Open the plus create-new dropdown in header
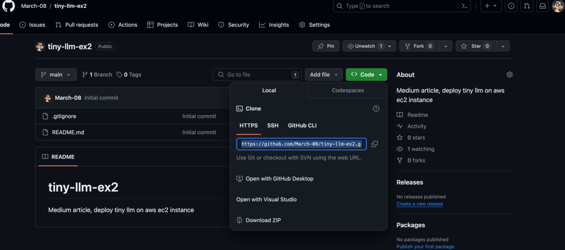 point(491,6)
